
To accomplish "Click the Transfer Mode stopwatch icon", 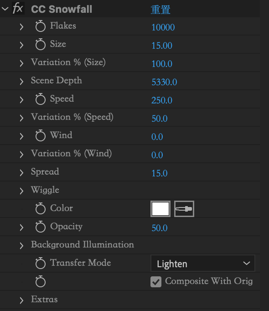I will 41,263.
